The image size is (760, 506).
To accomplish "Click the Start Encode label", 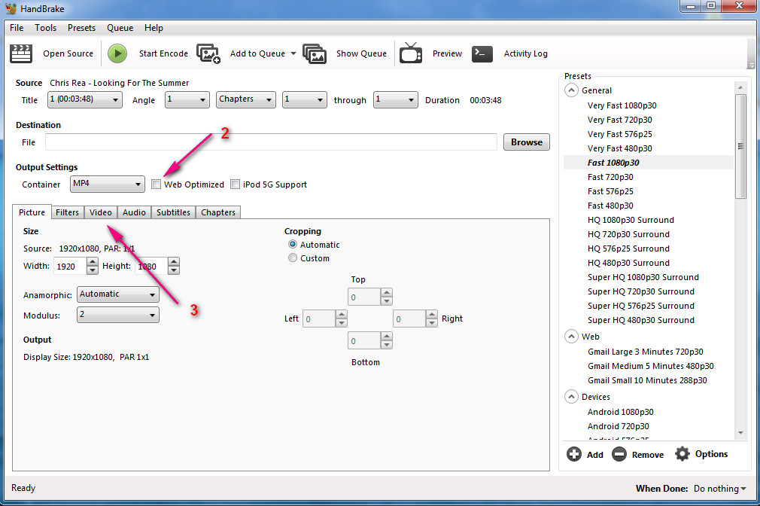I will (163, 53).
